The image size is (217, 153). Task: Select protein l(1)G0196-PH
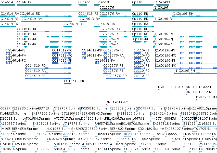click(184, 71)
